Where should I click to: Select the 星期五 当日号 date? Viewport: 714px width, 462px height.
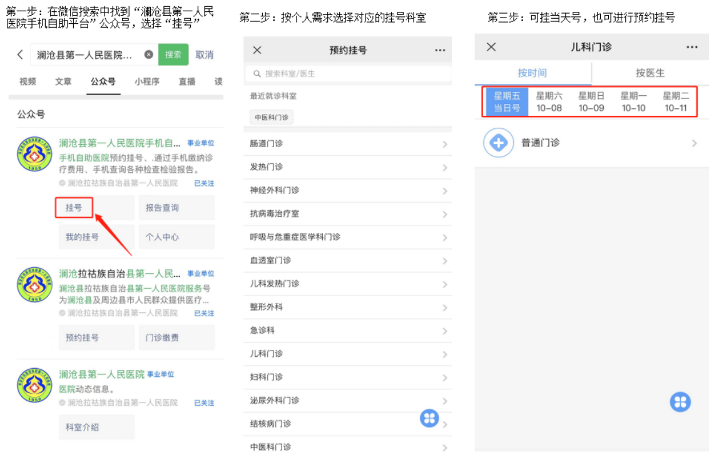507,101
